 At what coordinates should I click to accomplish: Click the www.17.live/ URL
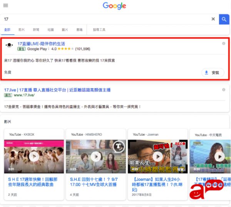pos(24,95)
